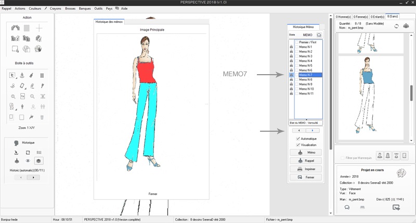Viewport: 416px width, 223px height.
Task: Click the next arrow under the memo list
Action: pos(311,131)
